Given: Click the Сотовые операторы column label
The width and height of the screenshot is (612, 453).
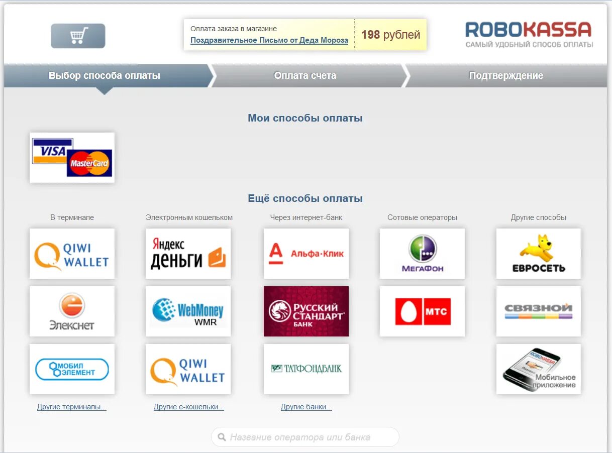Looking at the screenshot, I should point(422,217).
